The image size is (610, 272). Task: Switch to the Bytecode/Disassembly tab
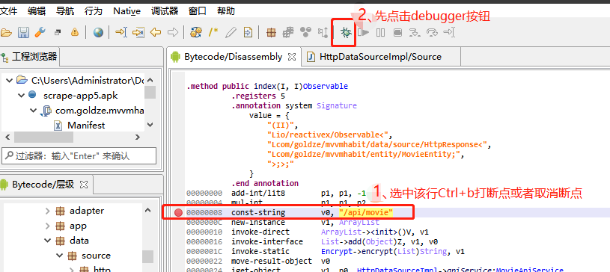[x=233, y=57]
